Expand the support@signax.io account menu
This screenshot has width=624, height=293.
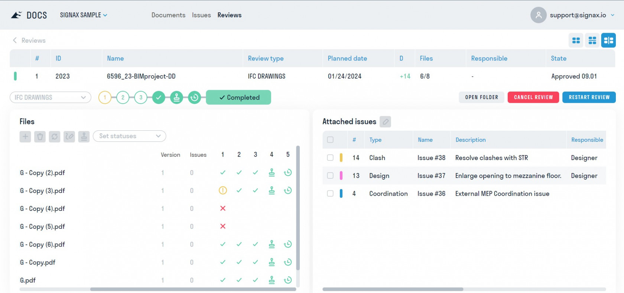[582, 15]
